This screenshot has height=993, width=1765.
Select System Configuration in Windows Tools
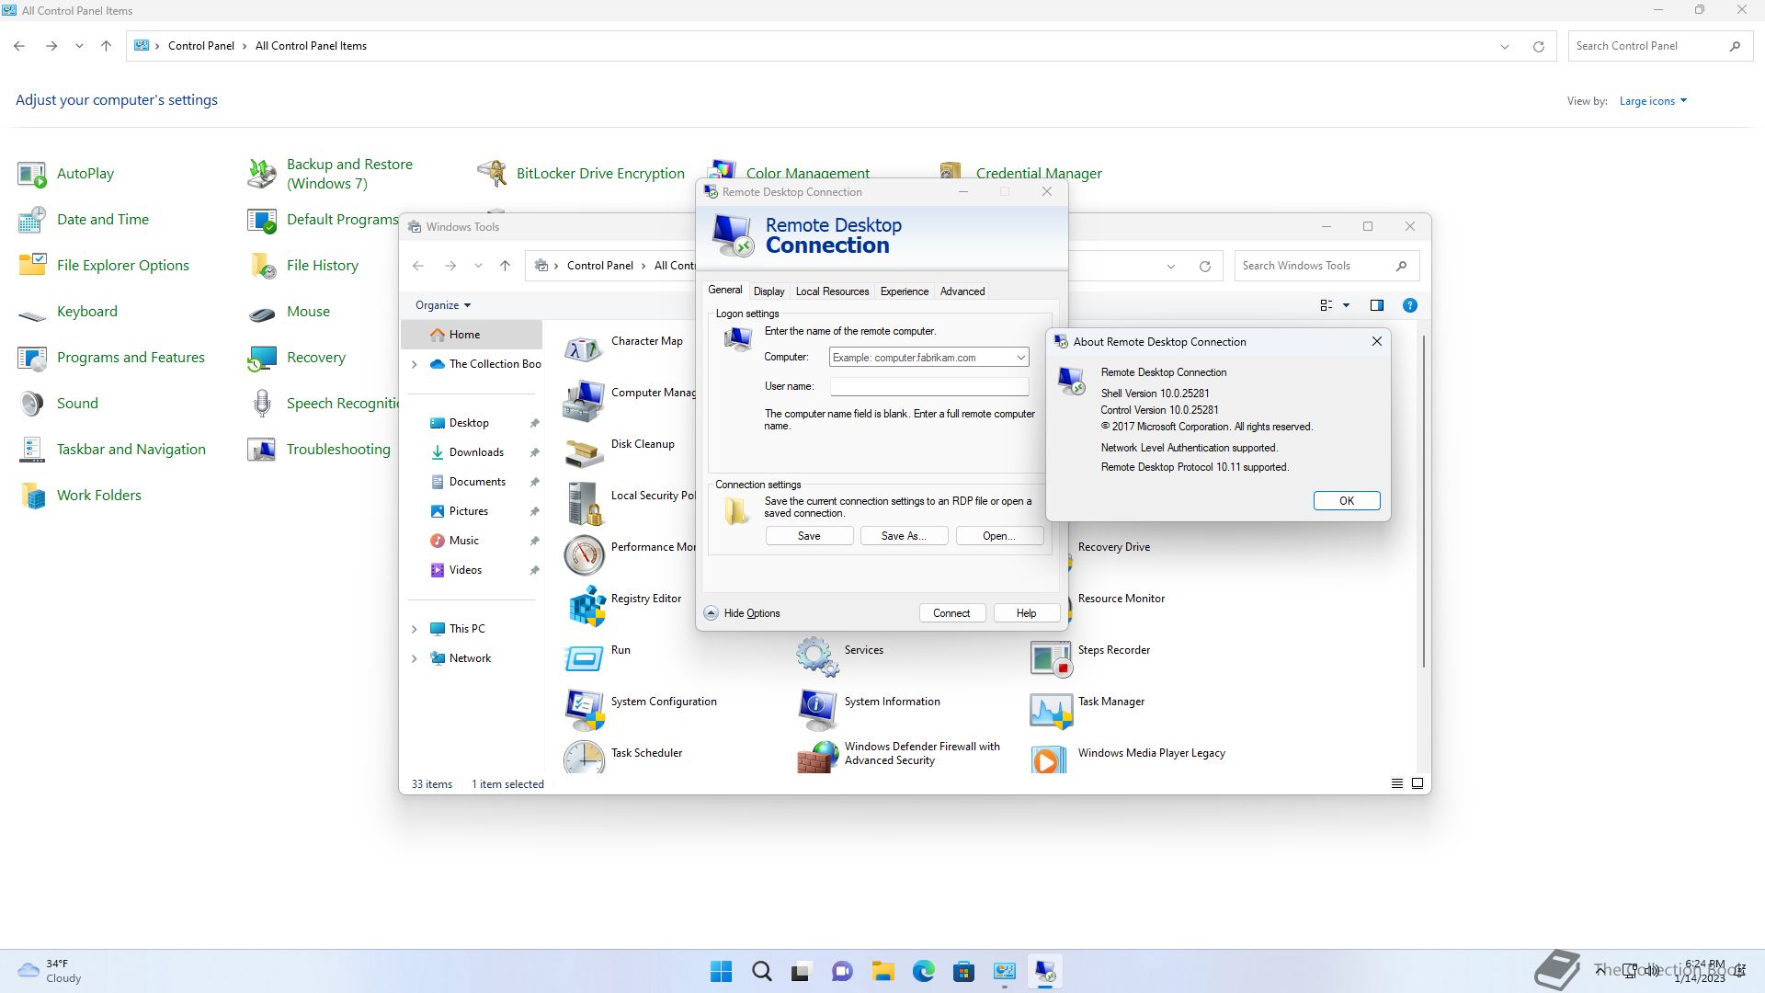click(641, 709)
